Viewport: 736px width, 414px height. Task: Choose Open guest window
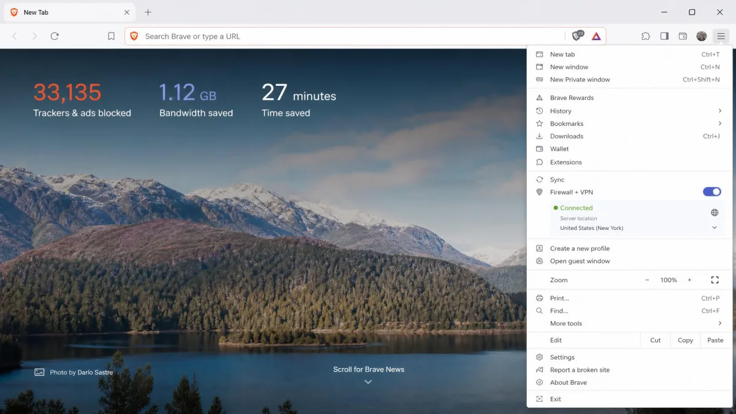pyautogui.click(x=629, y=261)
